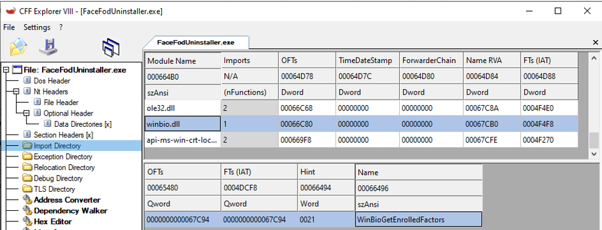
Task: Open TLS Directory in the tree
Action: 54,189
